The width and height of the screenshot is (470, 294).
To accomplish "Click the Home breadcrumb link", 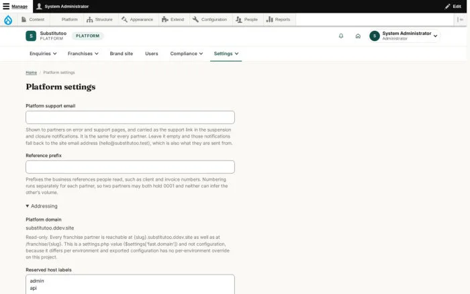I will (31, 72).
